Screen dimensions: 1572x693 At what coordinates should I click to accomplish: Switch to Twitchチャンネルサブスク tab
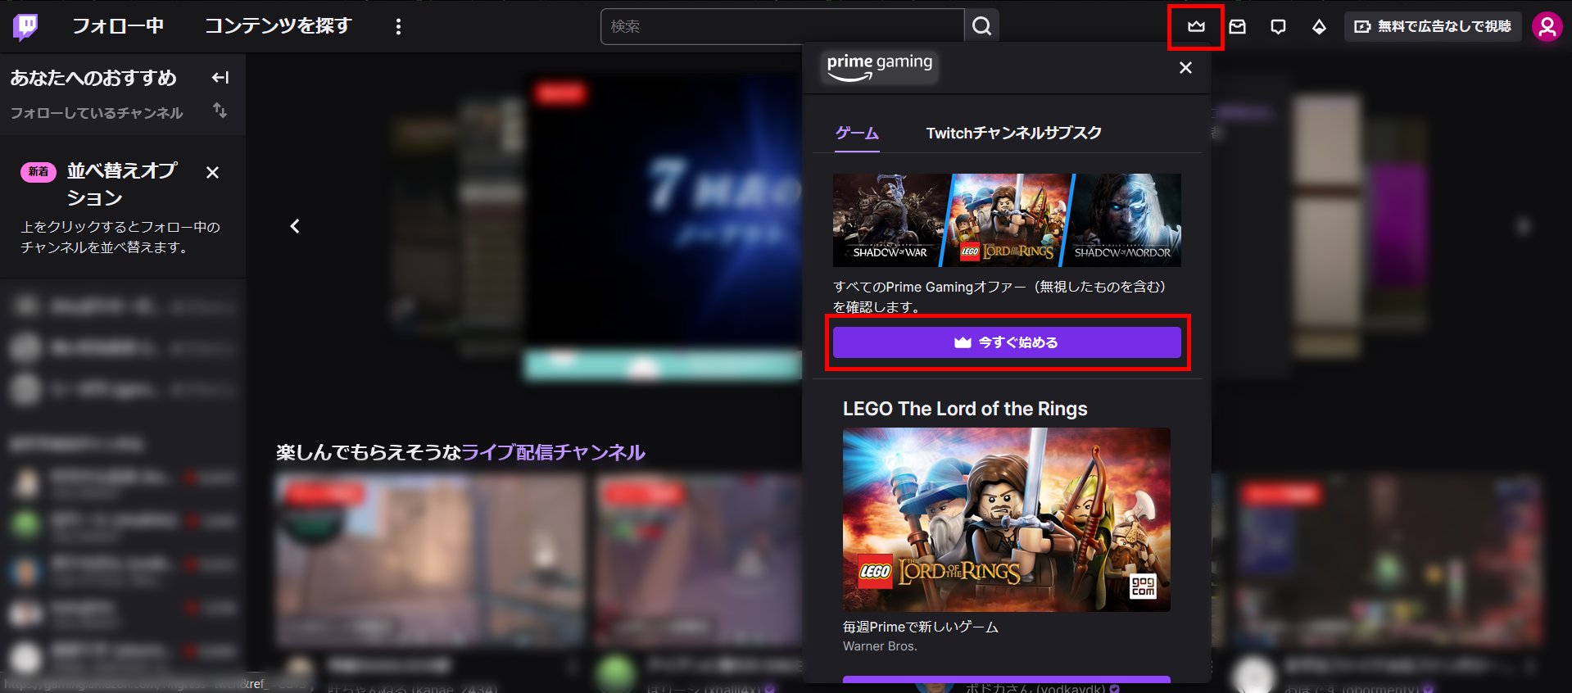[1013, 133]
